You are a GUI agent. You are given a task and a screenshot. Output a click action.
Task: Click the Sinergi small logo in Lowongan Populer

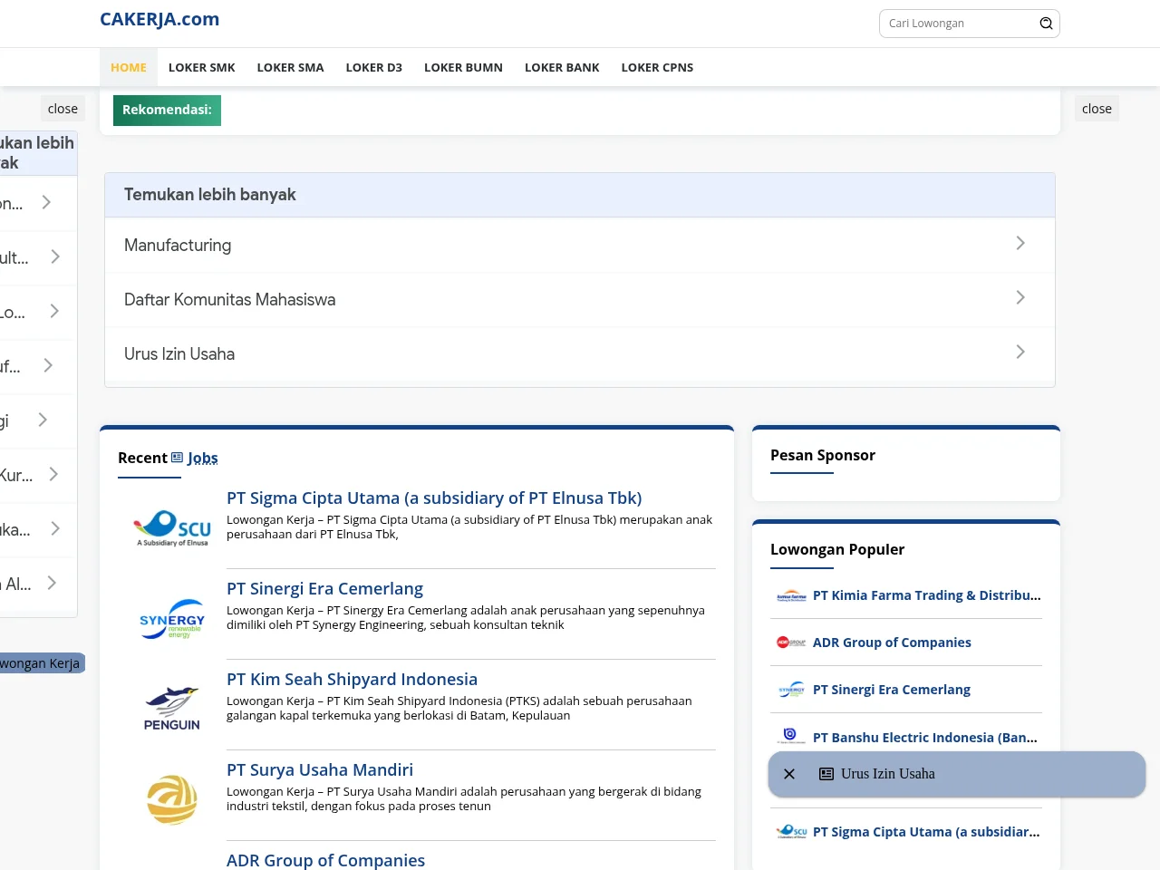(791, 690)
